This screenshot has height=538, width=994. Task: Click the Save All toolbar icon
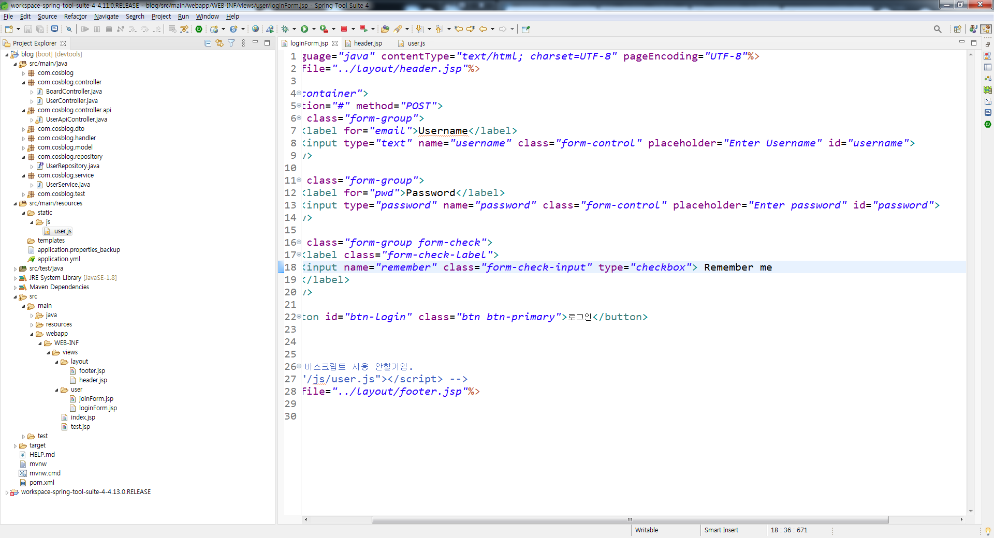pos(40,29)
